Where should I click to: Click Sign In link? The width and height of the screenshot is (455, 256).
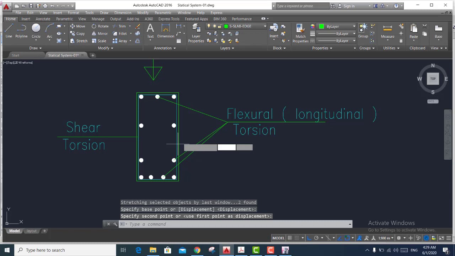(349, 6)
